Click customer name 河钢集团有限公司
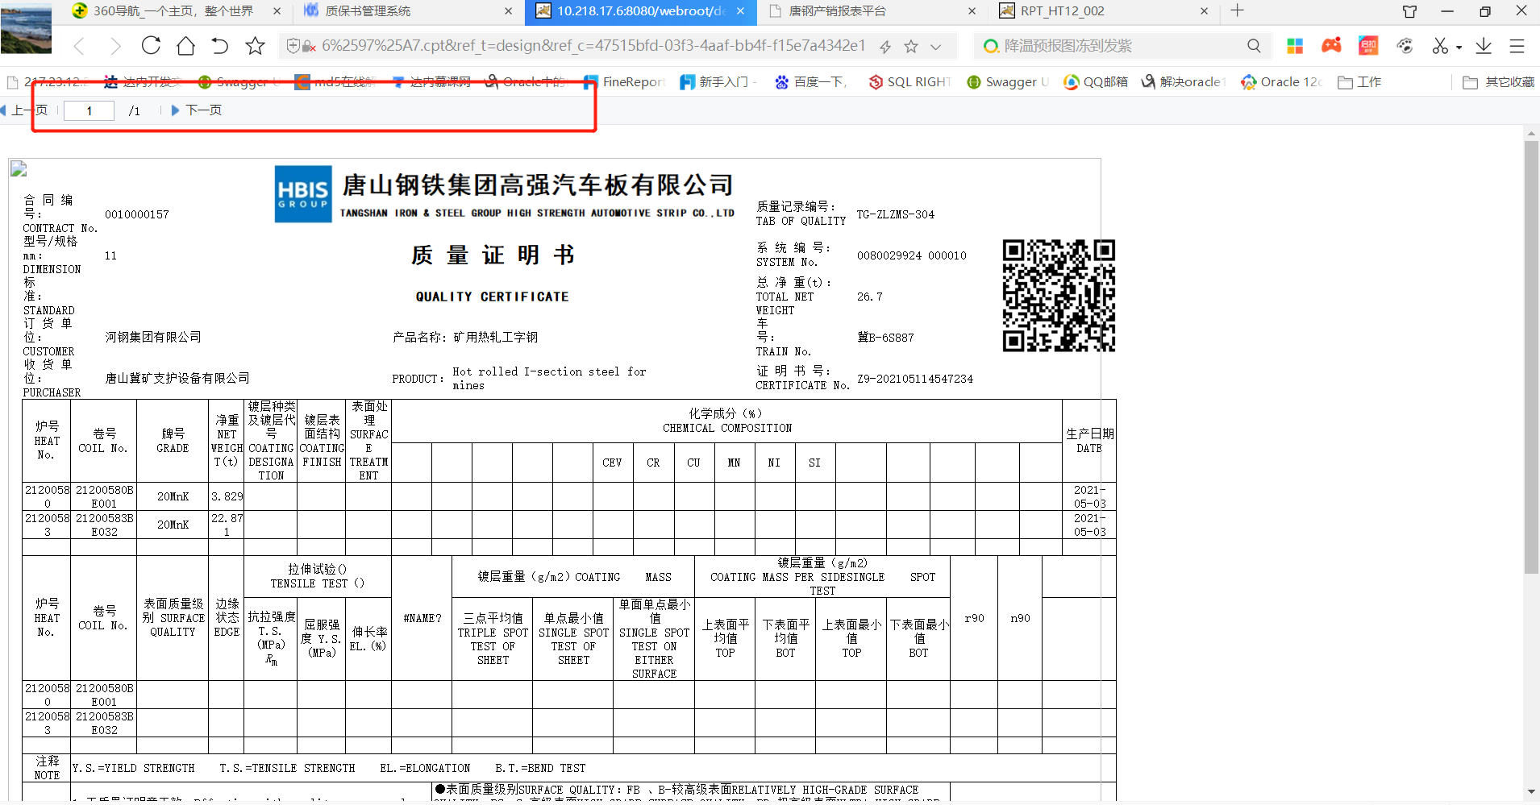Viewport: 1540px width, 805px height. pos(153,338)
